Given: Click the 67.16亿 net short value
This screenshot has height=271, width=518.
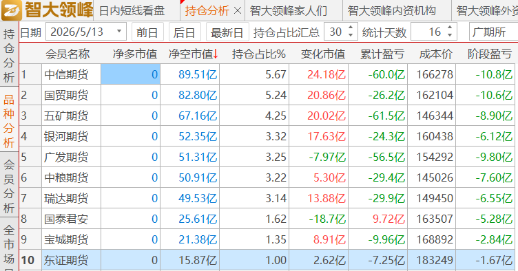Looking at the screenshot, I should coord(190,116).
